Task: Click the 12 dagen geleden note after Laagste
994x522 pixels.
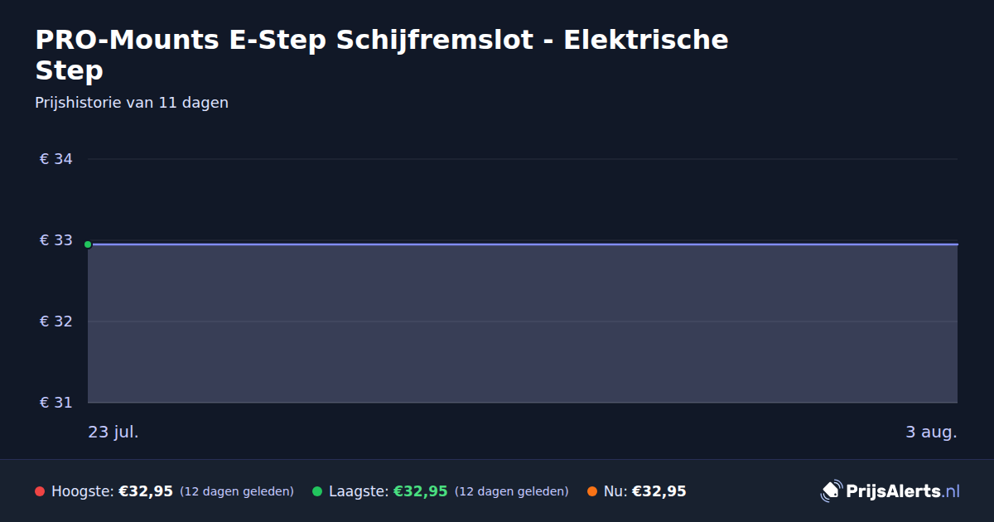Action: click(x=512, y=491)
